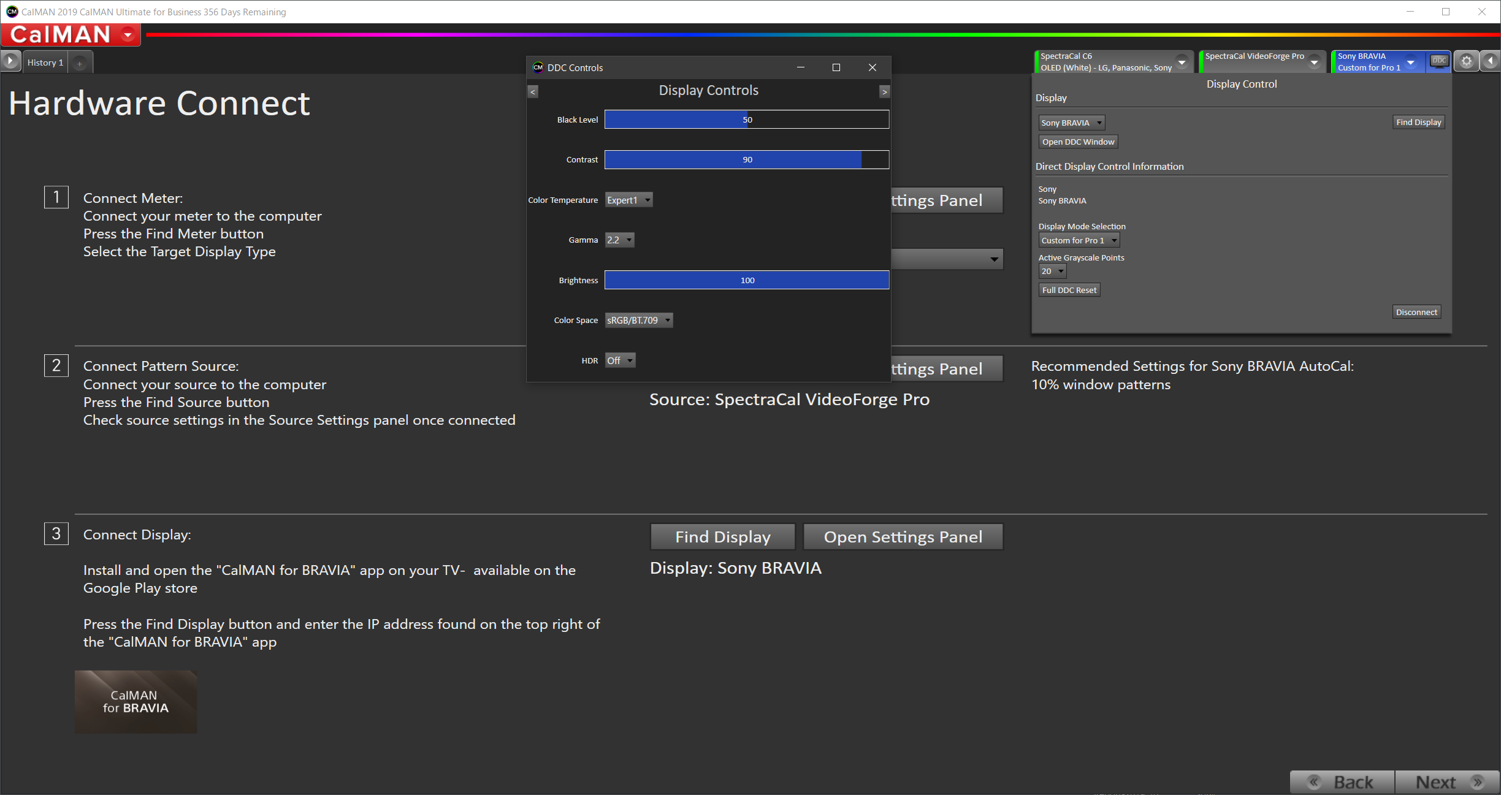Click the '10% window patterns' text
This screenshot has height=795, width=1501.
[x=1101, y=385]
